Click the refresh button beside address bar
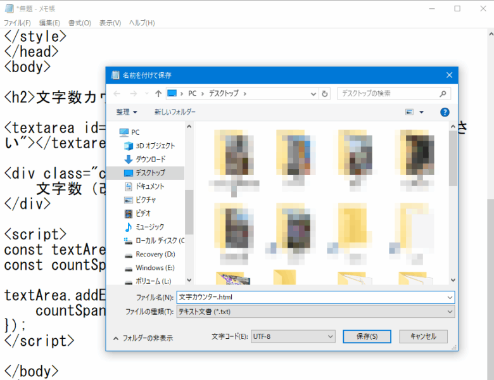The height and width of the screenshot is (380, 494). pyautogui.click(x=326, y=94)
